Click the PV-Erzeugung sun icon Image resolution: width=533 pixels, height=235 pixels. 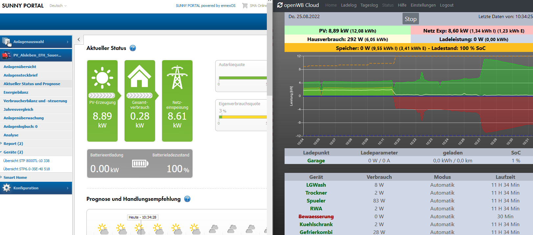[x=102, y=78]
